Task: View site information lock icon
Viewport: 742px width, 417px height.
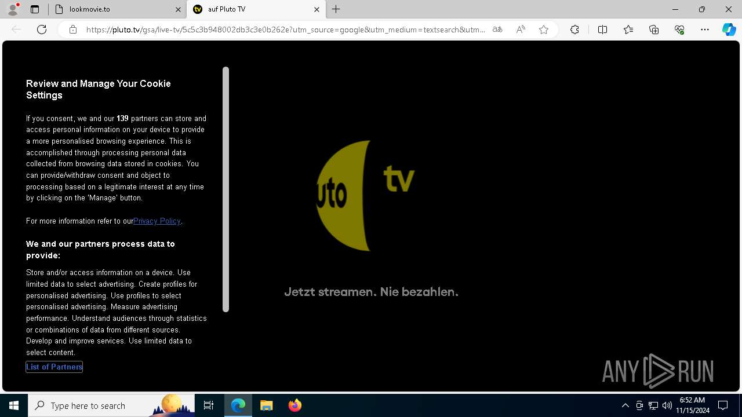Action: click(x=73, y=30)
